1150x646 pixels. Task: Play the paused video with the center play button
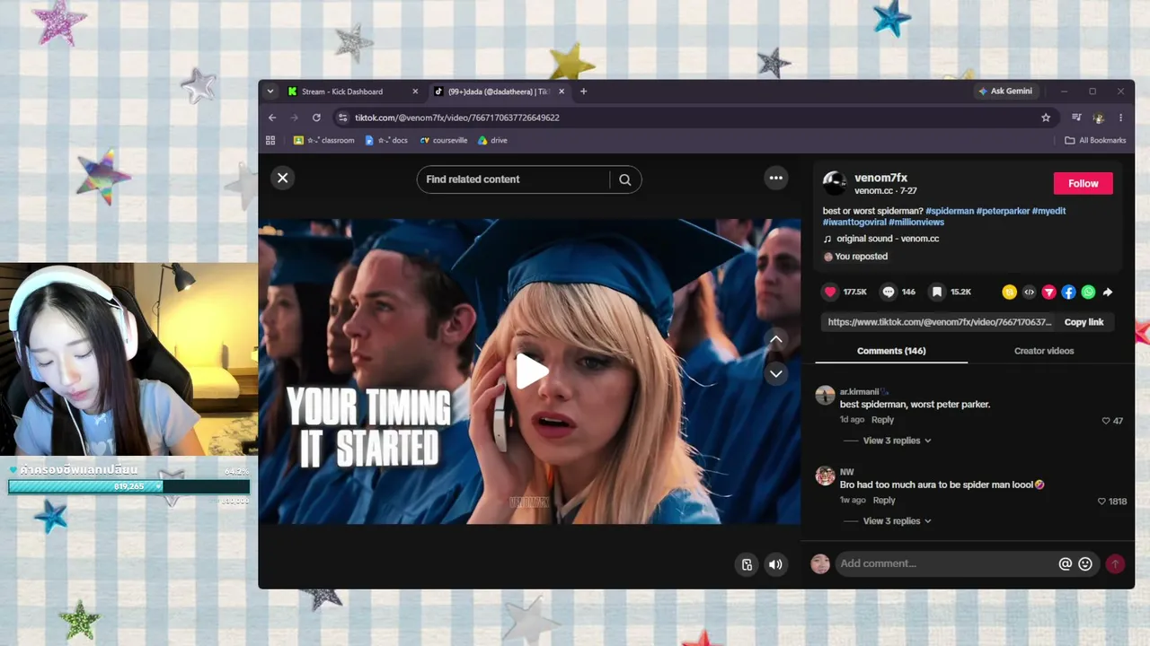(531, 371)
